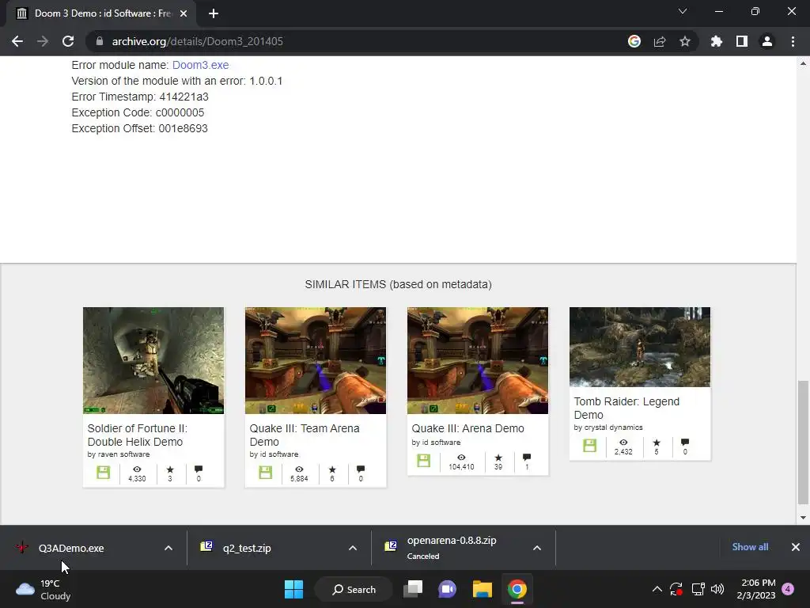
Task: Click the favorites star on Team Arena card
Action: click(x=332, y=469)
